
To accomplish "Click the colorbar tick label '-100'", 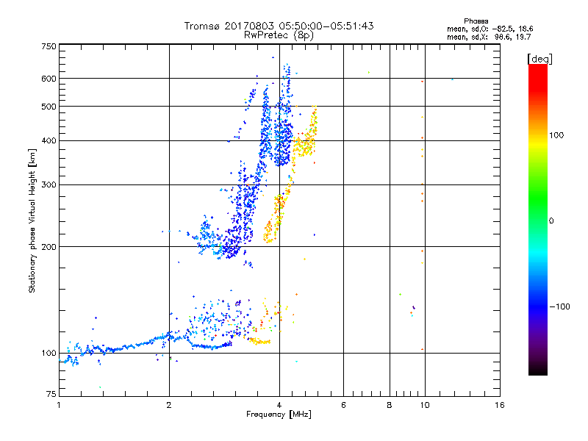I will click(x=560, y=306).
